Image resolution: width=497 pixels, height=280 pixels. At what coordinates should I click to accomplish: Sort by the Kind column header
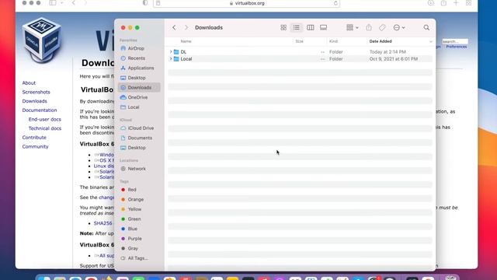point(333,41)
